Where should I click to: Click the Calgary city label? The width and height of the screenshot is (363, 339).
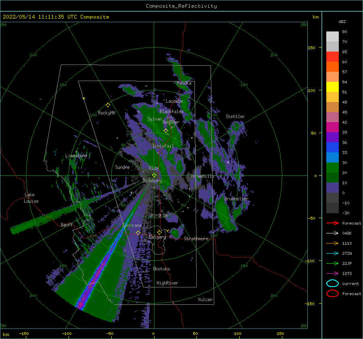(x=157, y=237)
